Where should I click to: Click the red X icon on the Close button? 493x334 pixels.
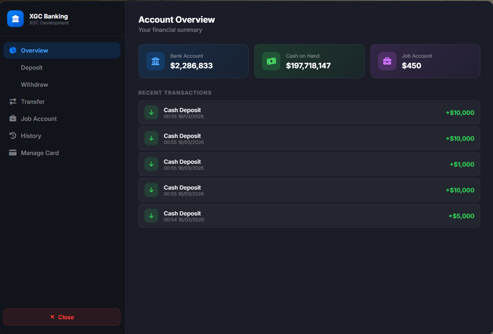coord(53,316)
